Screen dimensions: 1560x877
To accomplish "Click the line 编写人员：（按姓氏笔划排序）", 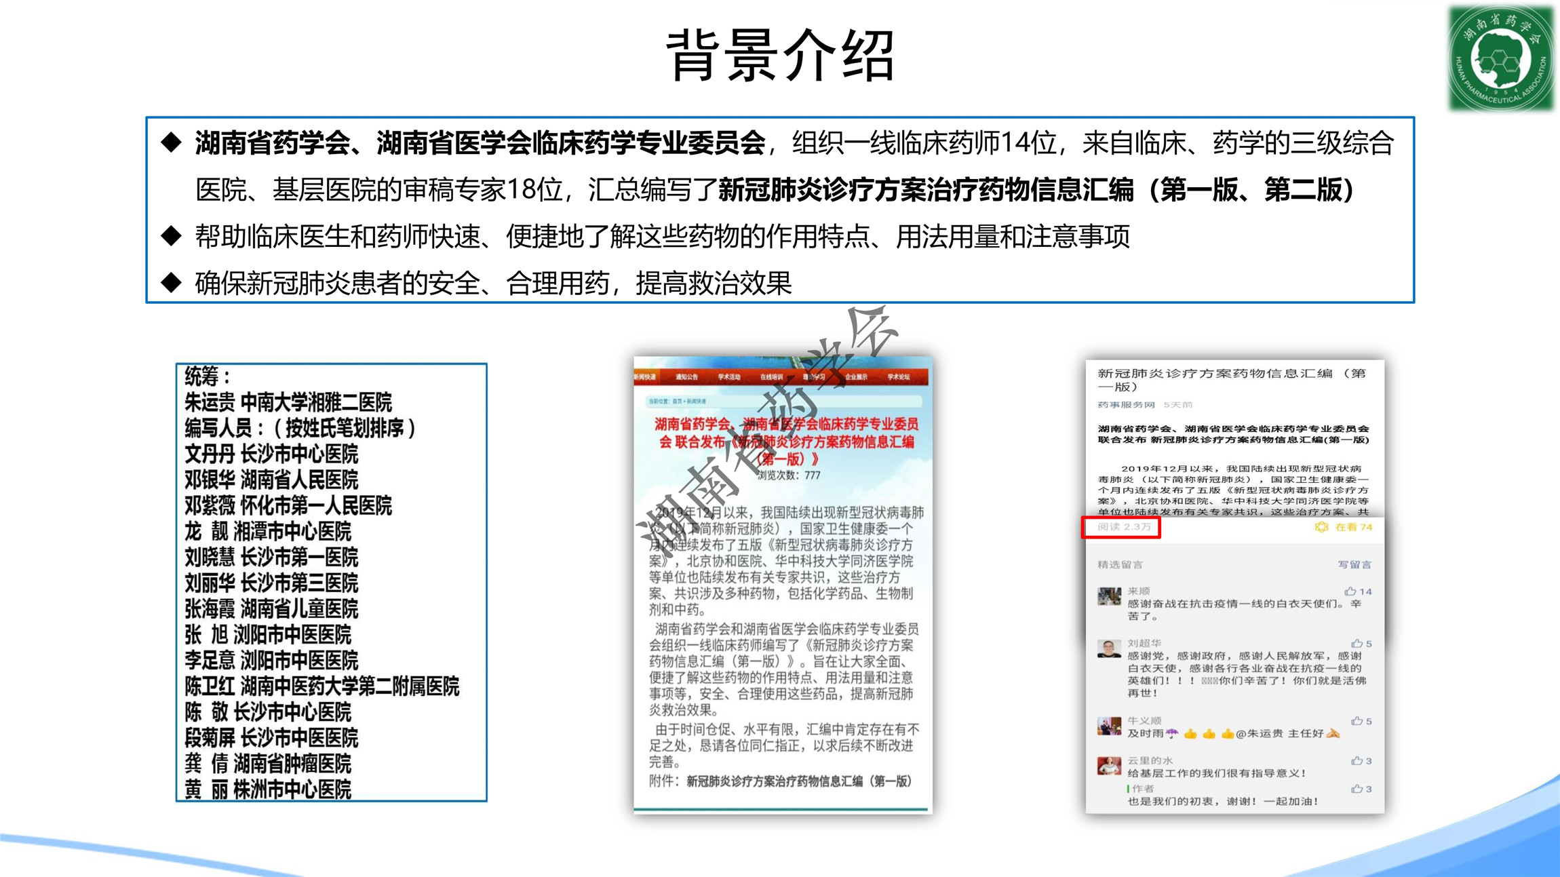I will [x=300, y=428].
